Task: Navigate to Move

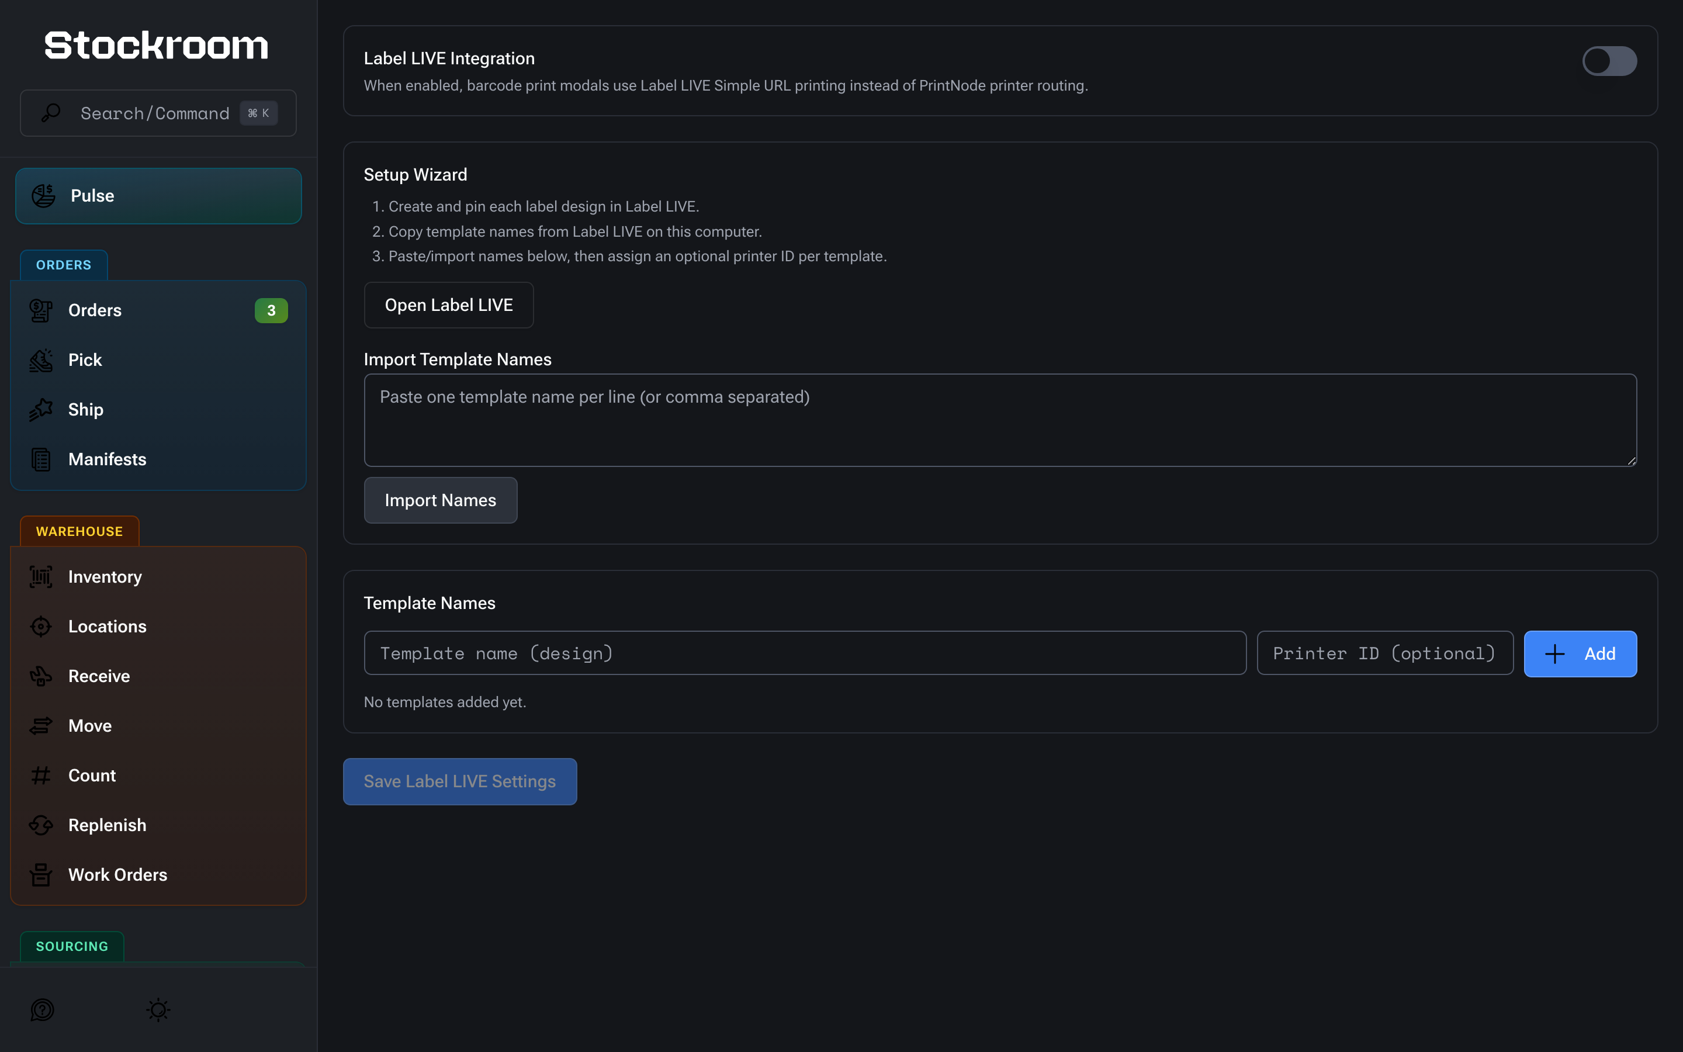Action: coord(158,726)
